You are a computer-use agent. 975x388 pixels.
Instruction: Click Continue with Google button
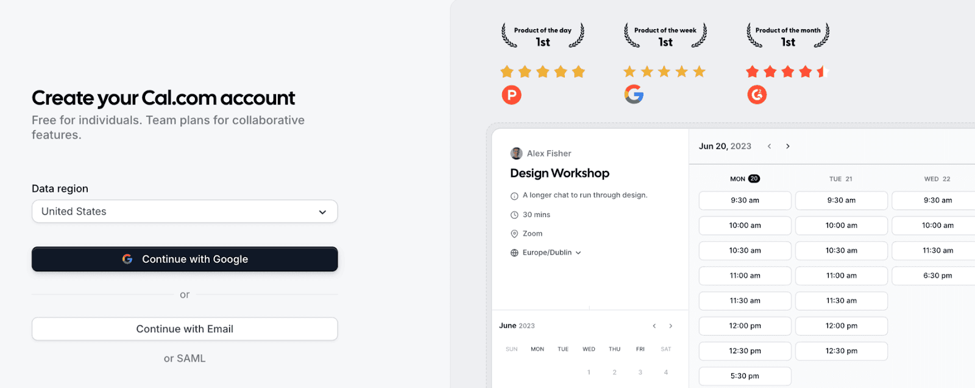pyautogui.click(x=185, y=259)
